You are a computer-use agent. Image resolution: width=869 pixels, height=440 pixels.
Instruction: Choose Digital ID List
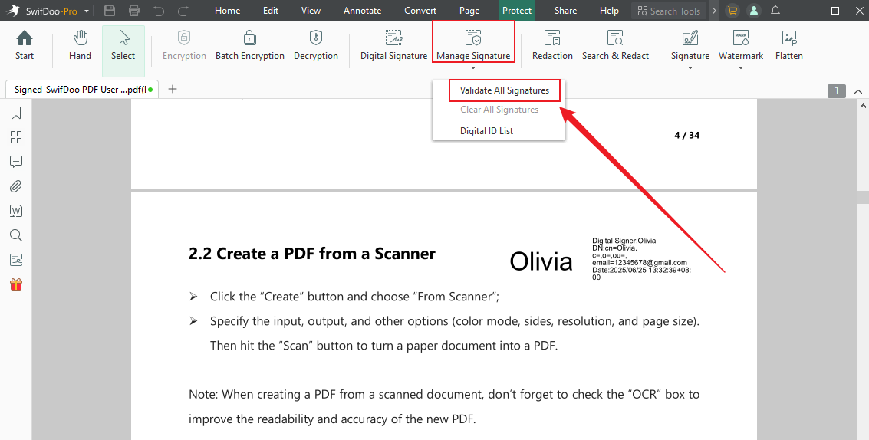tap(486, 131)
